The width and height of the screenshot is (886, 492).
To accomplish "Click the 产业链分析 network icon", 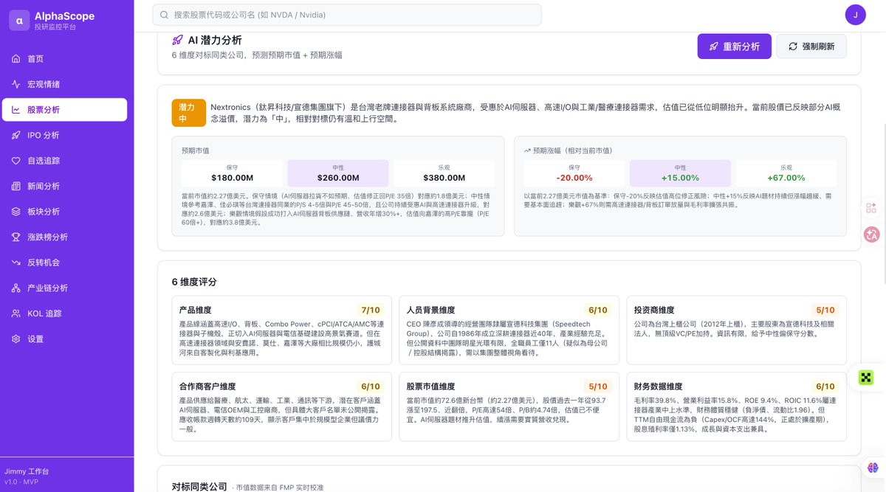I will click(16, 288).
